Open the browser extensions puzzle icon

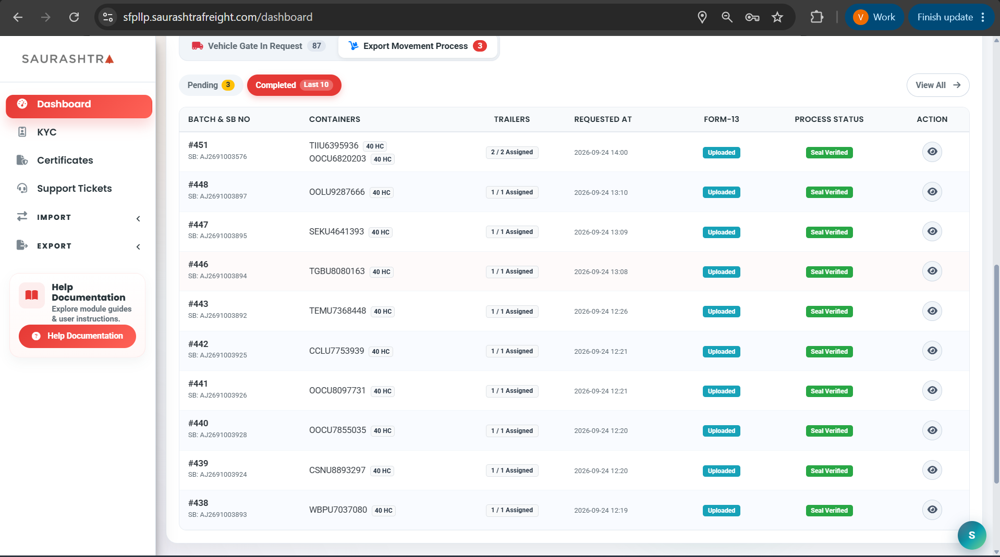(x=817, y=17)
